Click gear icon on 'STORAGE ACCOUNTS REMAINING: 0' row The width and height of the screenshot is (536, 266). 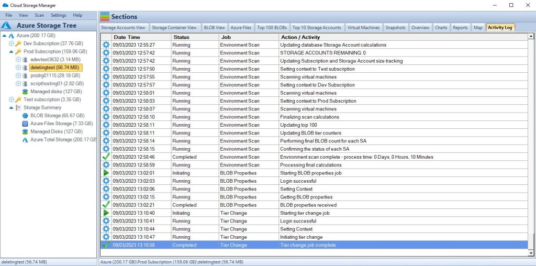[x=106, y=53]
